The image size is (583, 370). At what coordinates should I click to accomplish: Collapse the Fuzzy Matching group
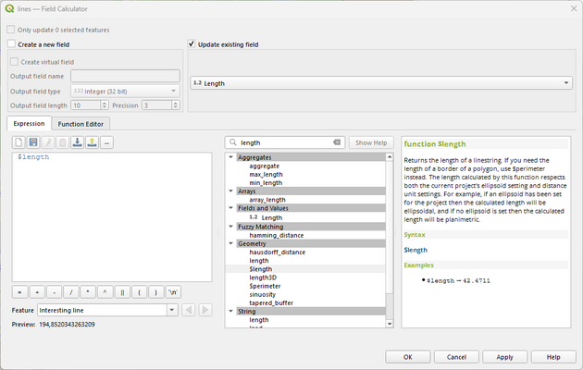coord(231,227)
